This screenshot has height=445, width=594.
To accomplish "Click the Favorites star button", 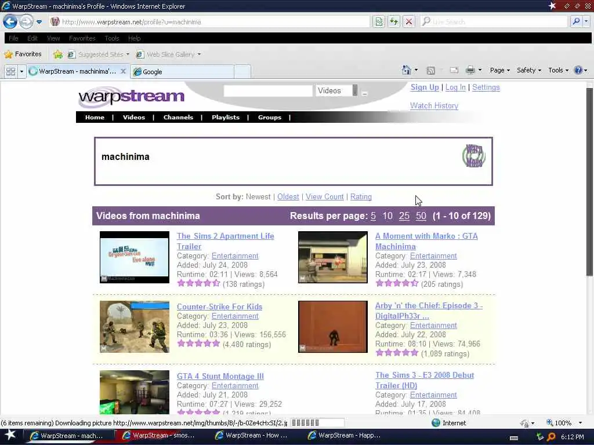I will click(x=23, y=54).
